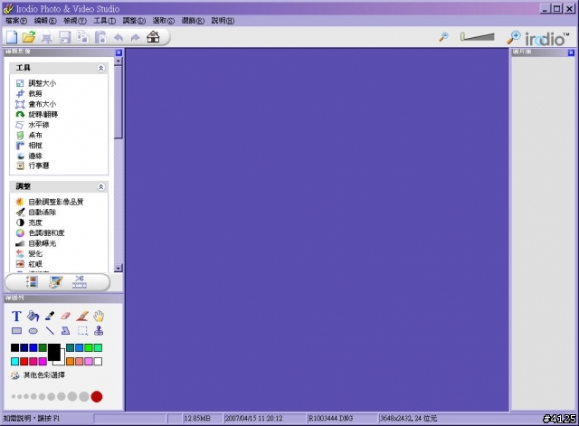Undo with the left arrow icon
579x426 pixels.
[119, 37]
